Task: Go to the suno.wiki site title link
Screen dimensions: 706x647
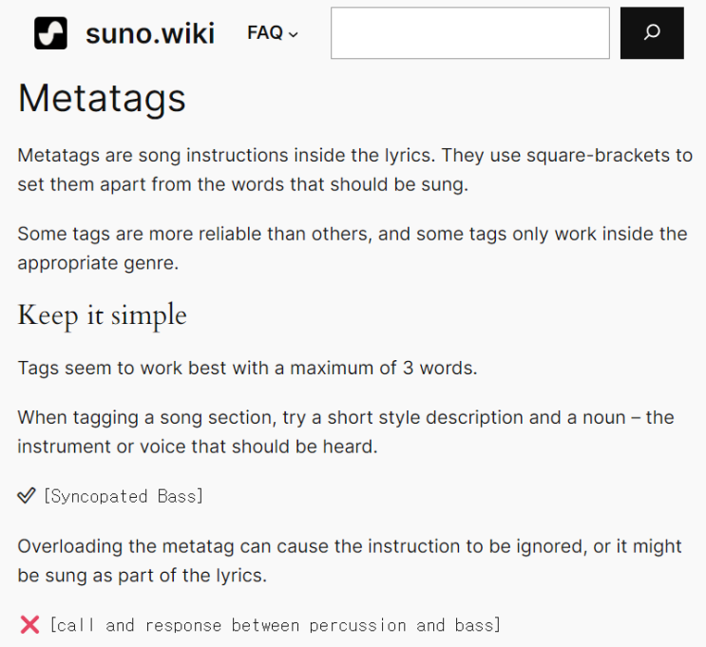Action: pyautogui.click(x=150, y=33)
